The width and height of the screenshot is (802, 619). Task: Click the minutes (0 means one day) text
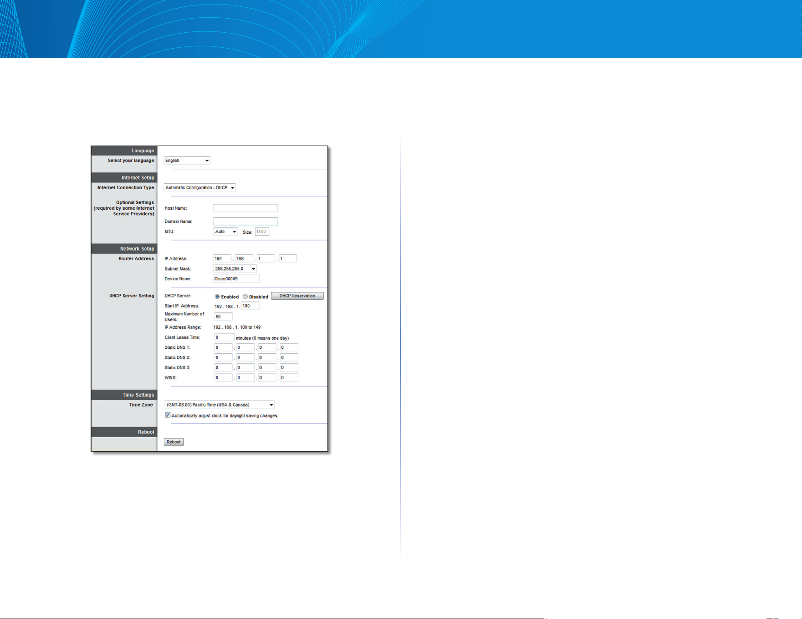(262, 338)
